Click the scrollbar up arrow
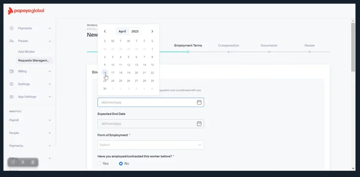Viewport: 360px width, 177px height. [x=353, y=21]
